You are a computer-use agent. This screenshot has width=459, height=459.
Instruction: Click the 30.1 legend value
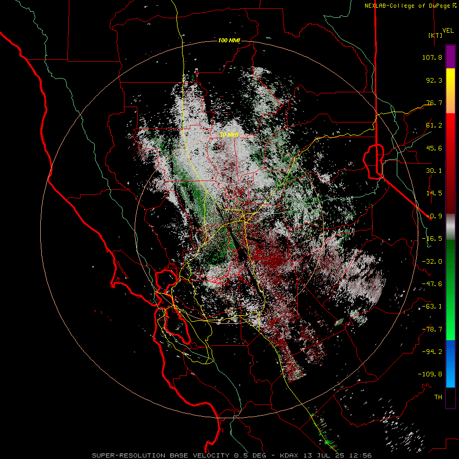(434, 171)
